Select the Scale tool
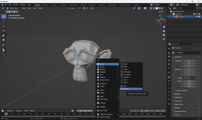Viewport: 202px width, 120px height. point(4,35)
